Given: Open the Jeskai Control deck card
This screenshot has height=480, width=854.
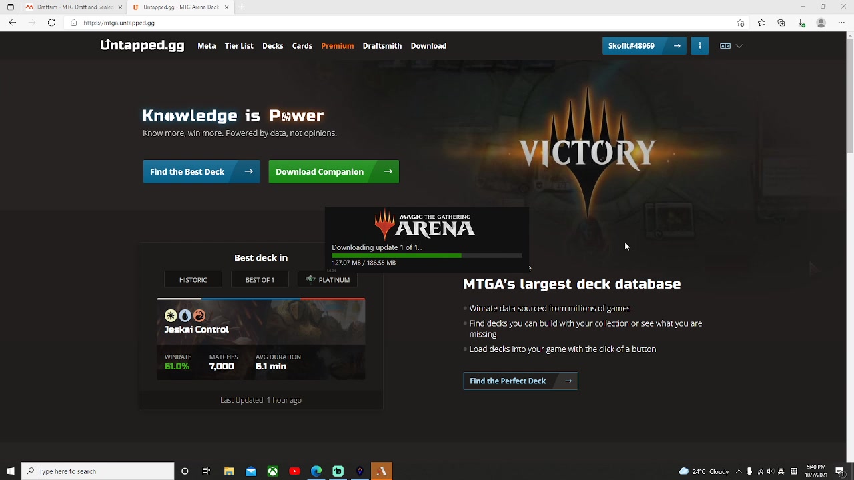Looking at the screenshot, I should coord(261,339).
